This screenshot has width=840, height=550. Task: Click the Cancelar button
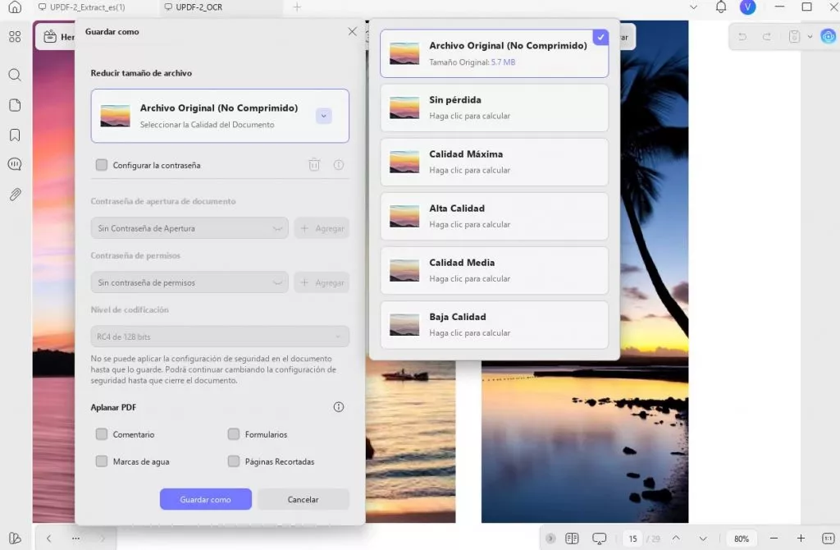click(x=304, y=499)
